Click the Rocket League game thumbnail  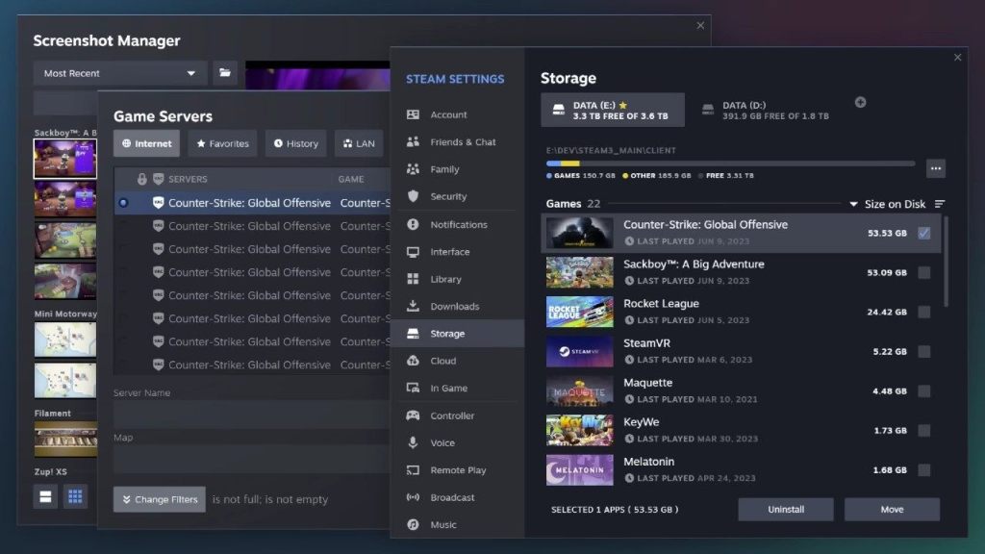click(x=579, y=313)
